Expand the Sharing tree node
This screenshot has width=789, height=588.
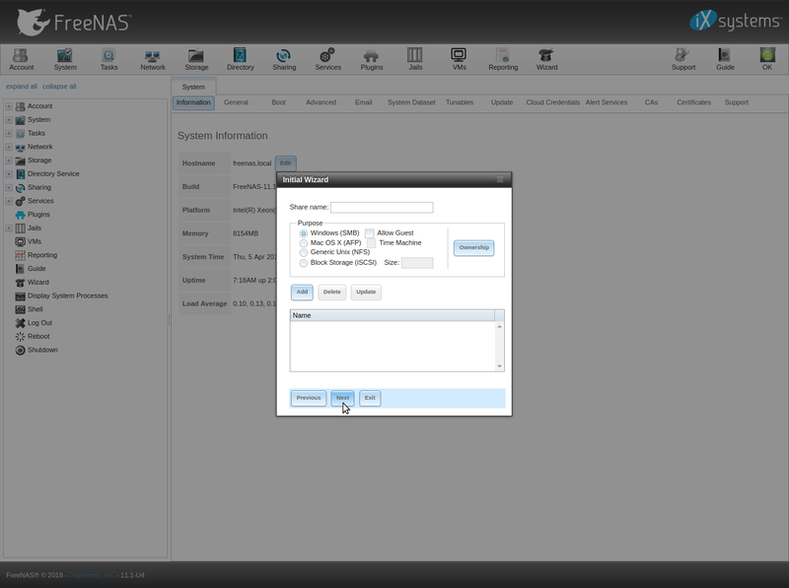9,187
